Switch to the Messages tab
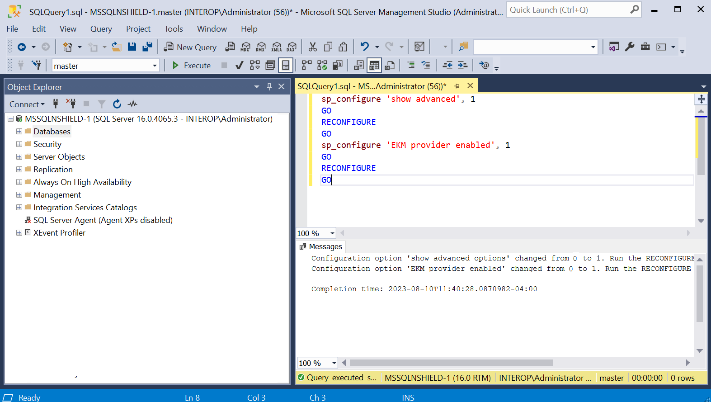Viewport: 711px width, 402px height. (x=321, y=246)
